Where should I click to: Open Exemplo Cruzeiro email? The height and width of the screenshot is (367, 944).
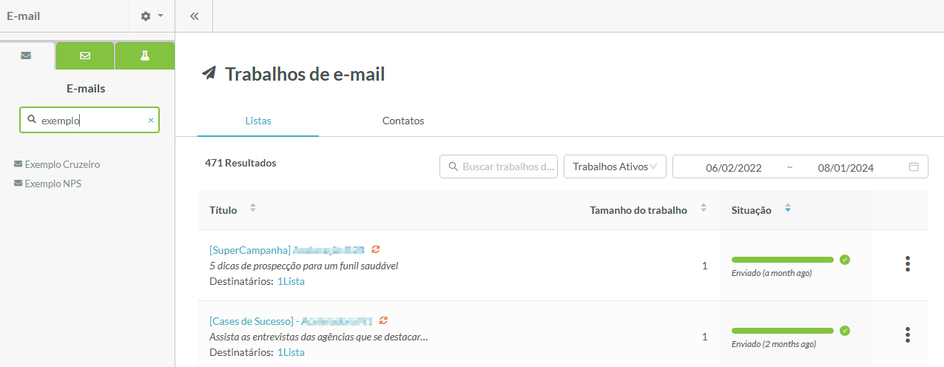click(62, 164)
